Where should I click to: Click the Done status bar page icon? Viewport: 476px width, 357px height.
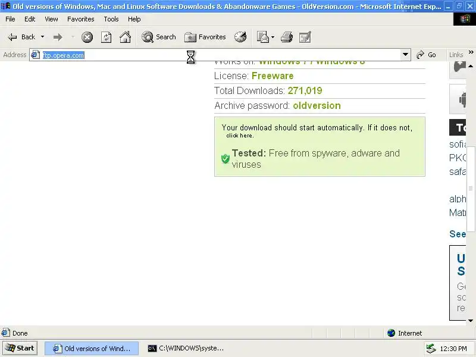pyautogui.click(x=6, y=333)
